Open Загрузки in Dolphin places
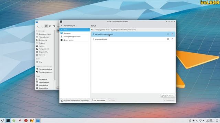 (45, 43)
